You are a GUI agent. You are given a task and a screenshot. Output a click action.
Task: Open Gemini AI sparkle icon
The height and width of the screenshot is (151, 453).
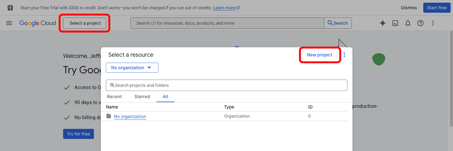point(383,24)
